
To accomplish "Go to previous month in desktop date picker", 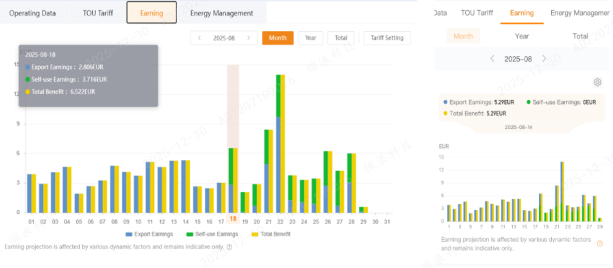I will click(x=199, y=38).
